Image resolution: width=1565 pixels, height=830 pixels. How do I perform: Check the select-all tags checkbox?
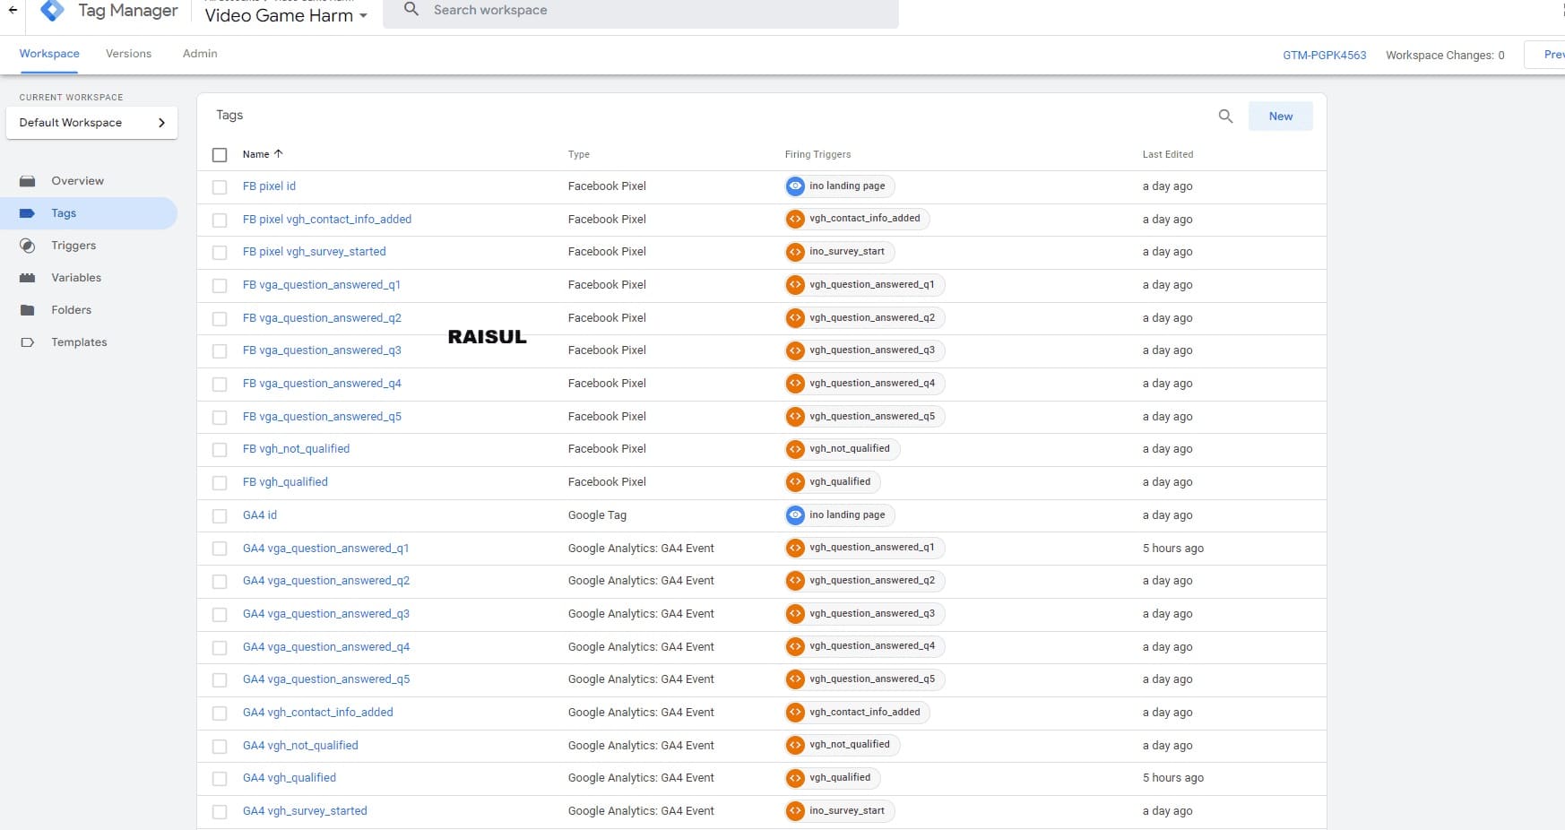click(220, 155)
